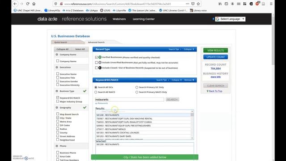
Task: Click the Executives section circle icon
Action: click(57, 68)
